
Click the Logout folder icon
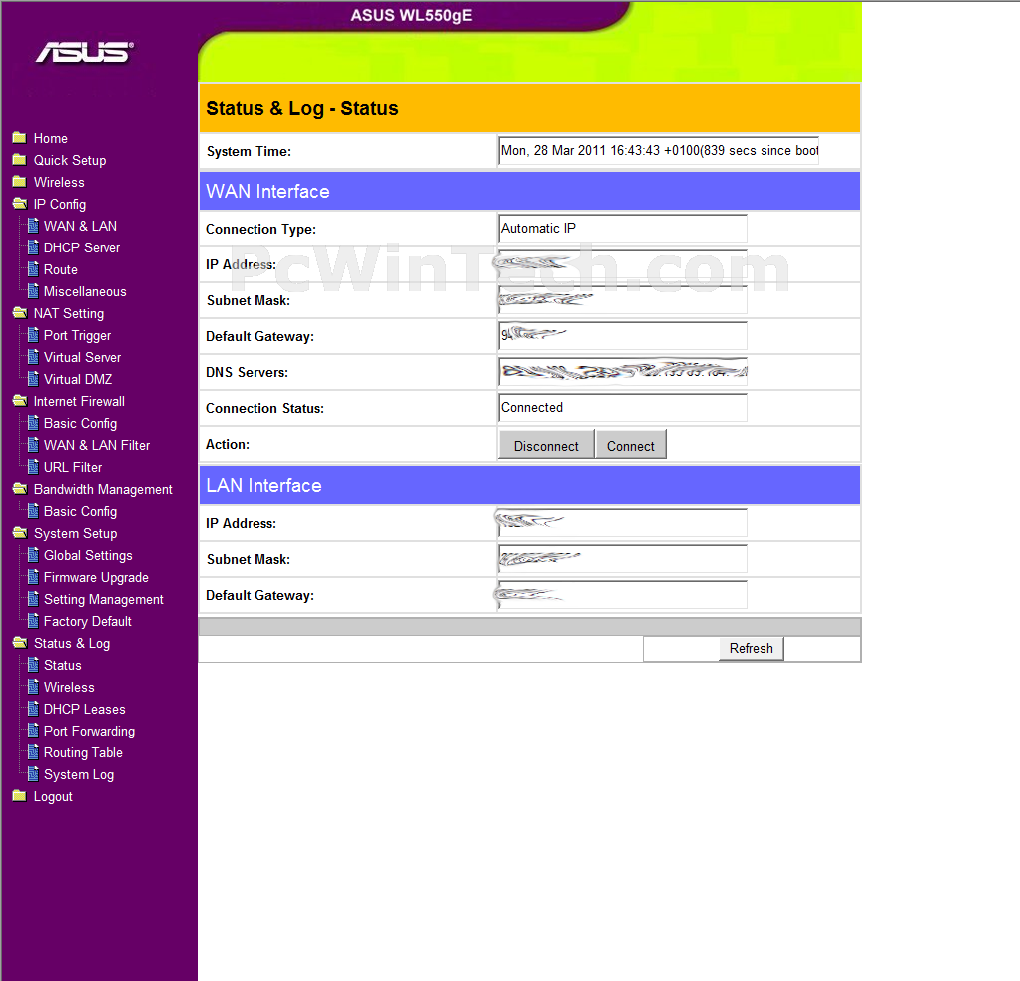[20, 796]
